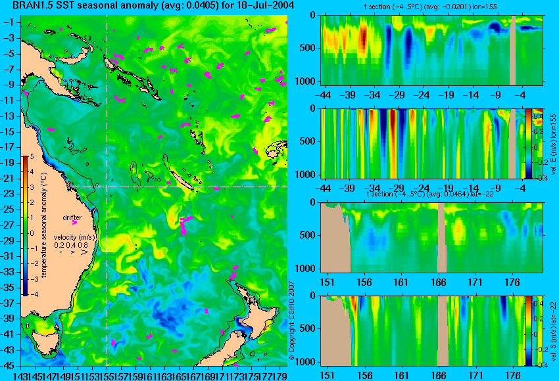
Task: Click the 't section ... lon=155' panel title
Action: [430, 7]
